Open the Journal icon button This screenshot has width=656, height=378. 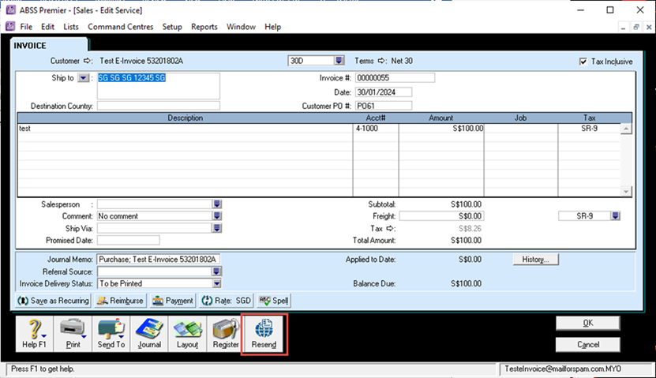pos(148,327)
